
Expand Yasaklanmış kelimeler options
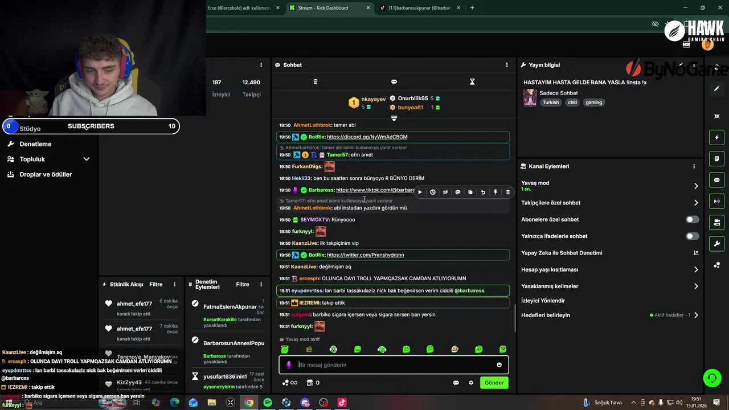pyautogui.click(x=696, y=286)
